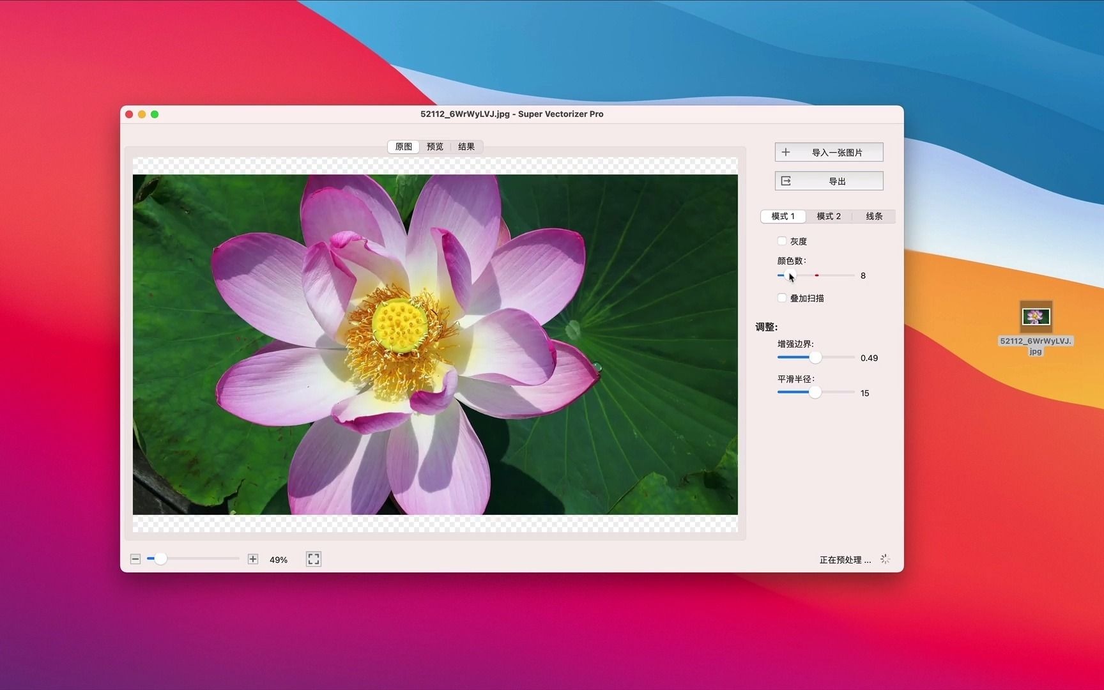Click the spinning progress indicator next to 正在预处理
The image size is (1104, 690).
(885, 559)
